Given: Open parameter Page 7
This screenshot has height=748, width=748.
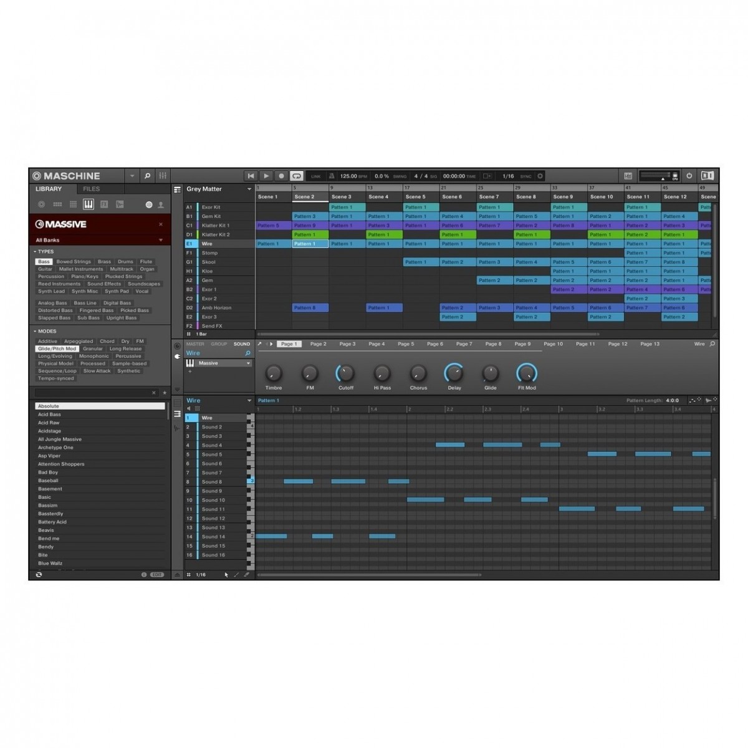Looking at the screenshot, I should coord(464,344).
